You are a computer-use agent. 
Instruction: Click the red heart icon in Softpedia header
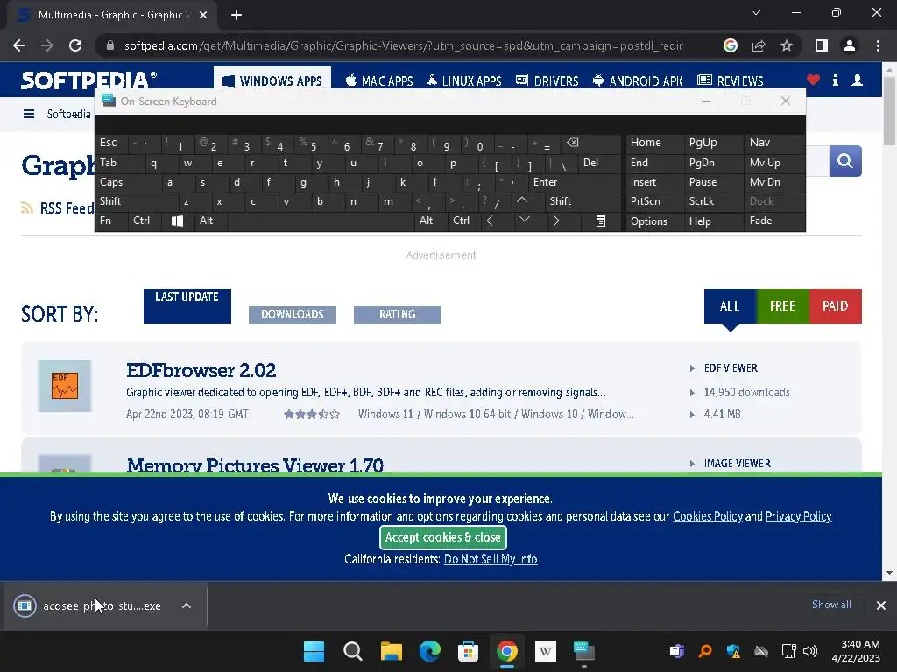tap(813, 80)
